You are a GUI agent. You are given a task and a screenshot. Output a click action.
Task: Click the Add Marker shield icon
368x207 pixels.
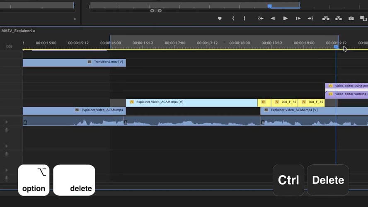(220, 18)
